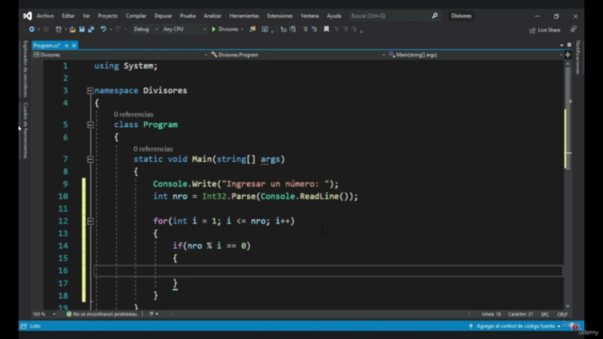Viewport: 603px width, 339px height.
Task: Click the '0 referencias' link above Main
Action: click(x=153, y=149)
